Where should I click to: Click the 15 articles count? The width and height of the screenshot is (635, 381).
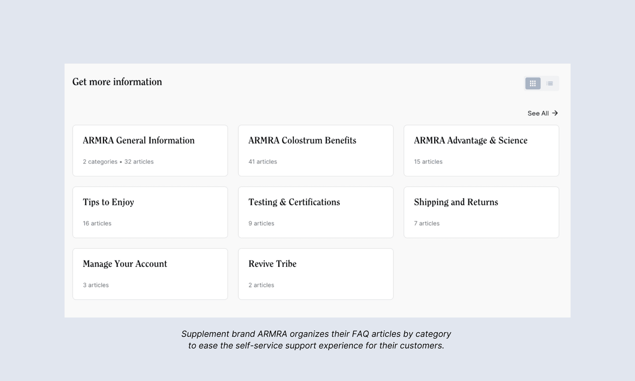click(428, 162)
